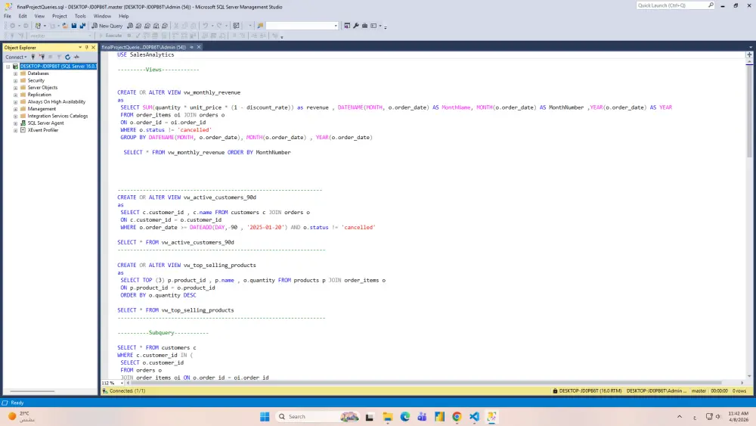Click the split editor handle above the scrollbar
This screenshot has width=756, height=426.
pyautogui.click(x=749, y=54)
